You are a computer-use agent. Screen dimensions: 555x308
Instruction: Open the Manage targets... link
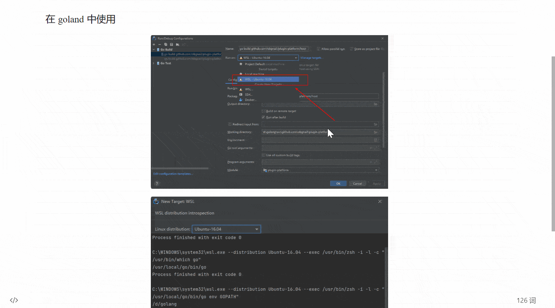coord(311,58)
